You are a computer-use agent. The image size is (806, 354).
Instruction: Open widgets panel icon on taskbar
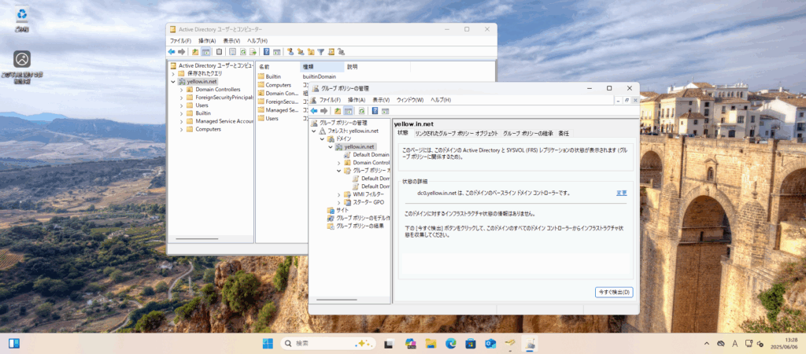(x=14, y=343)
